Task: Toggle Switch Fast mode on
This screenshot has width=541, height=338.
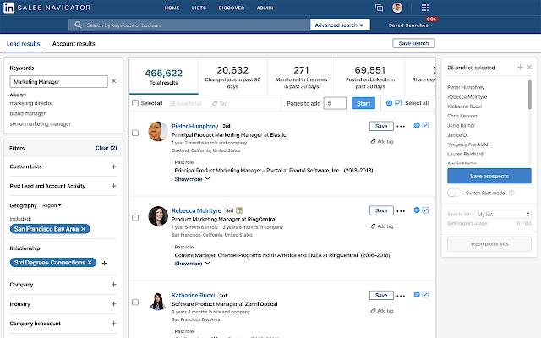Action: point(454,193)
